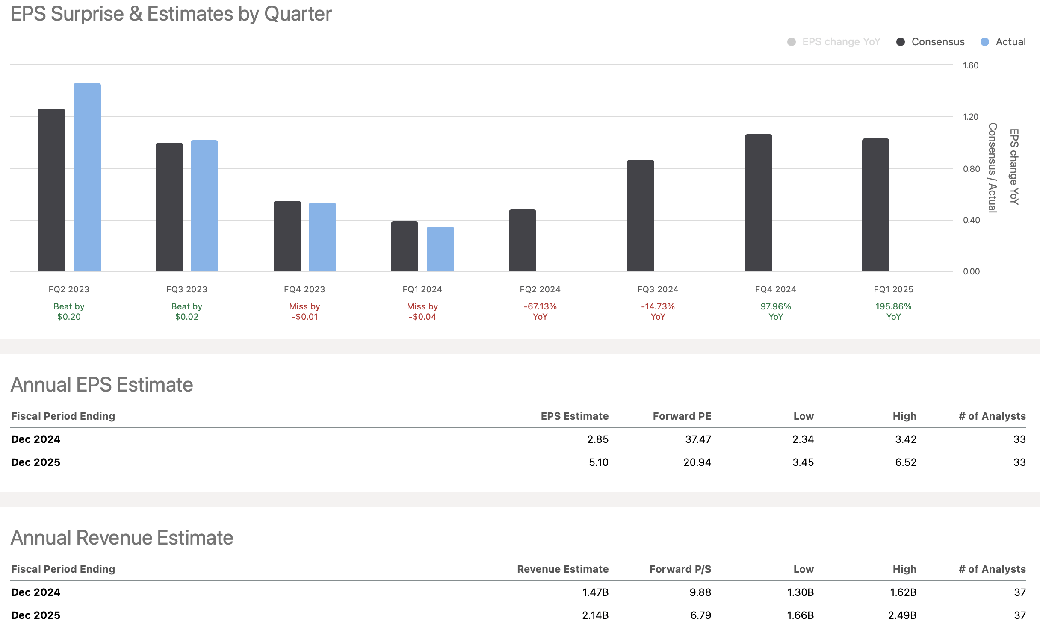Click the FQ1 2024 axis label
Image resolution: width=1040 pixels, height=636 pixels.
tap(422, 289)
